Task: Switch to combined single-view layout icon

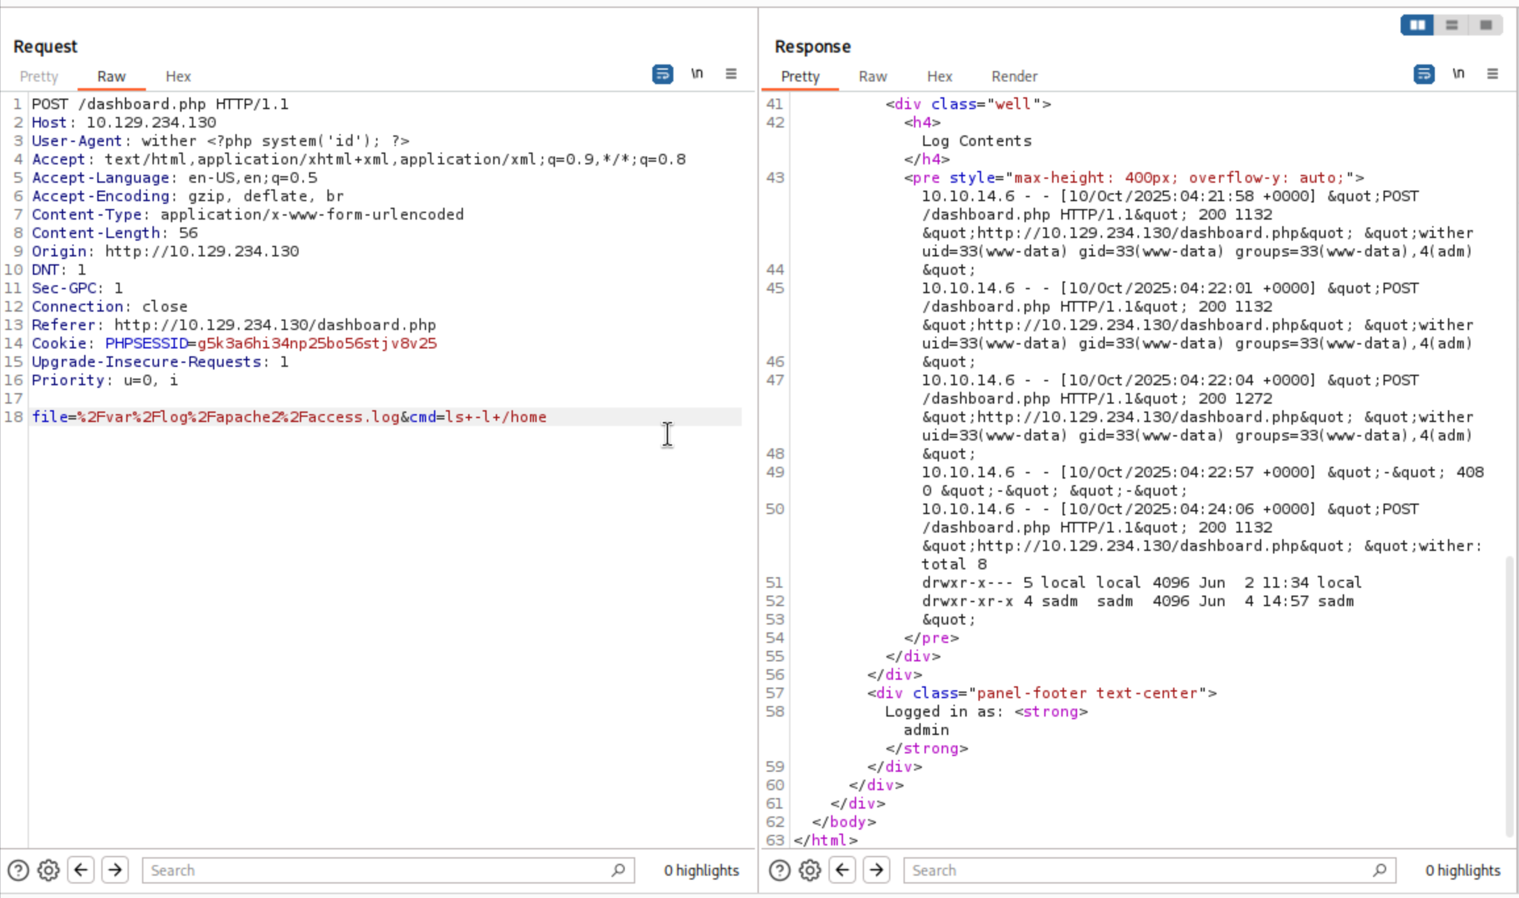Action: [x=1486, y=25]
